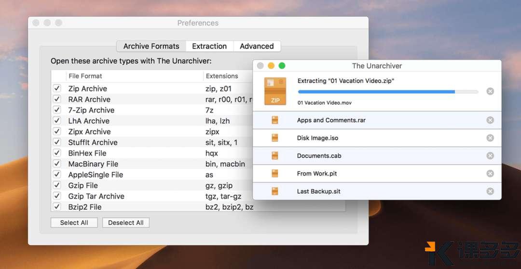This screenshot has width=521, height=269.
Task: Click archive icon beside From Work.pit
Action: click(x=275, y=174)
